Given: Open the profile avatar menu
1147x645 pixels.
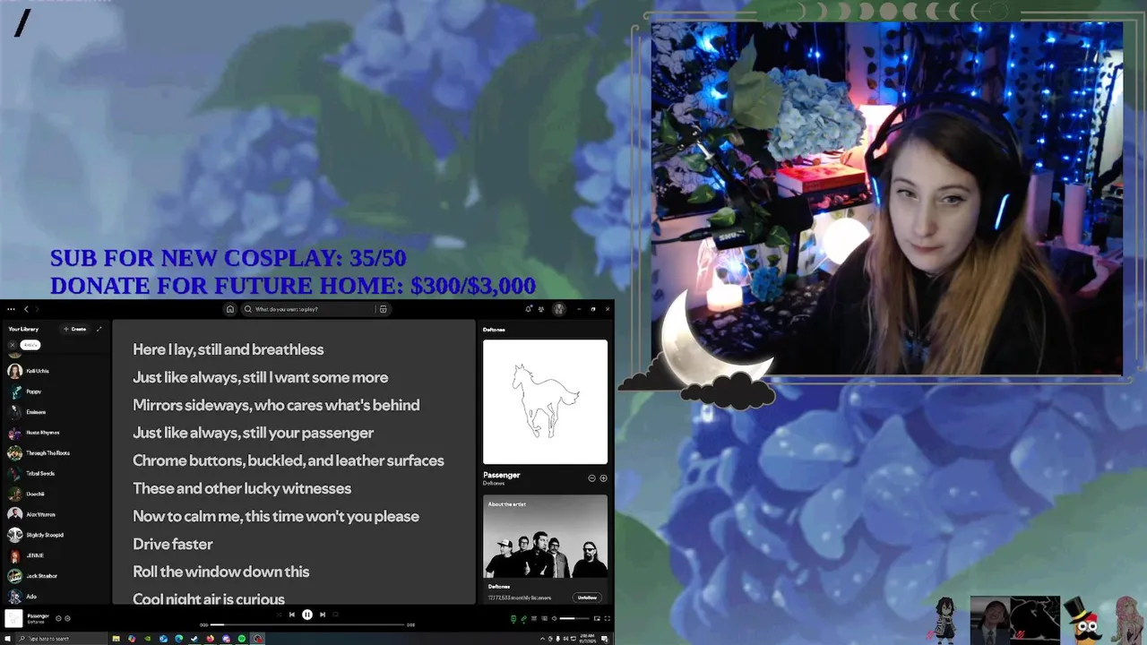Looking at the screenshot, I should [x=559, y=309].
